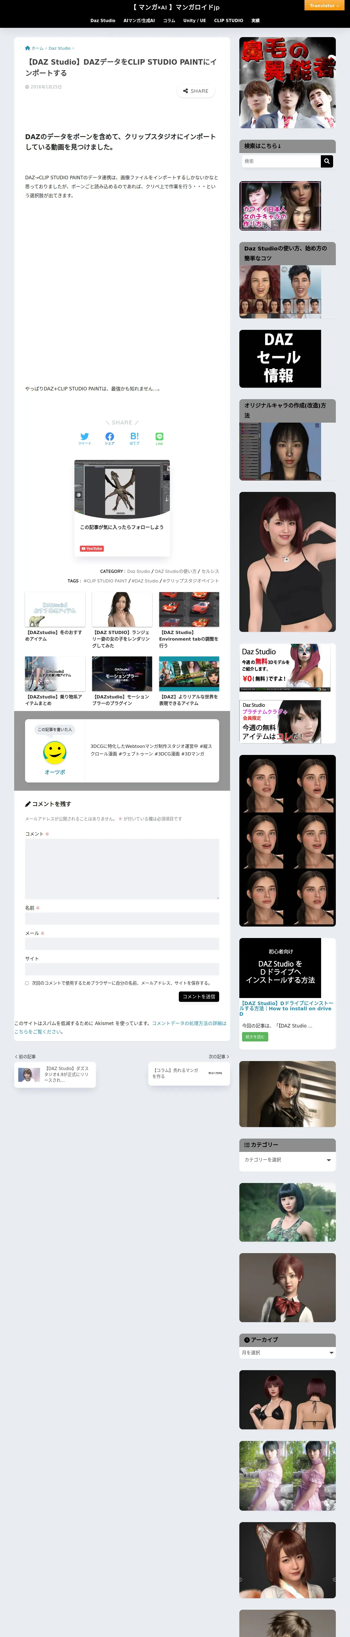Open the ランジェリー姿 related post thumbnail

pos(122,610)
